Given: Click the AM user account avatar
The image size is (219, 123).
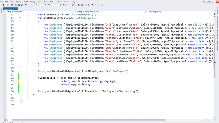Looking at the screenshot, I should click(217, 2).
